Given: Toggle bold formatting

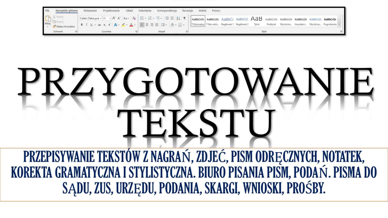Looking at the screenshot, I should click(x=81, y=24).
